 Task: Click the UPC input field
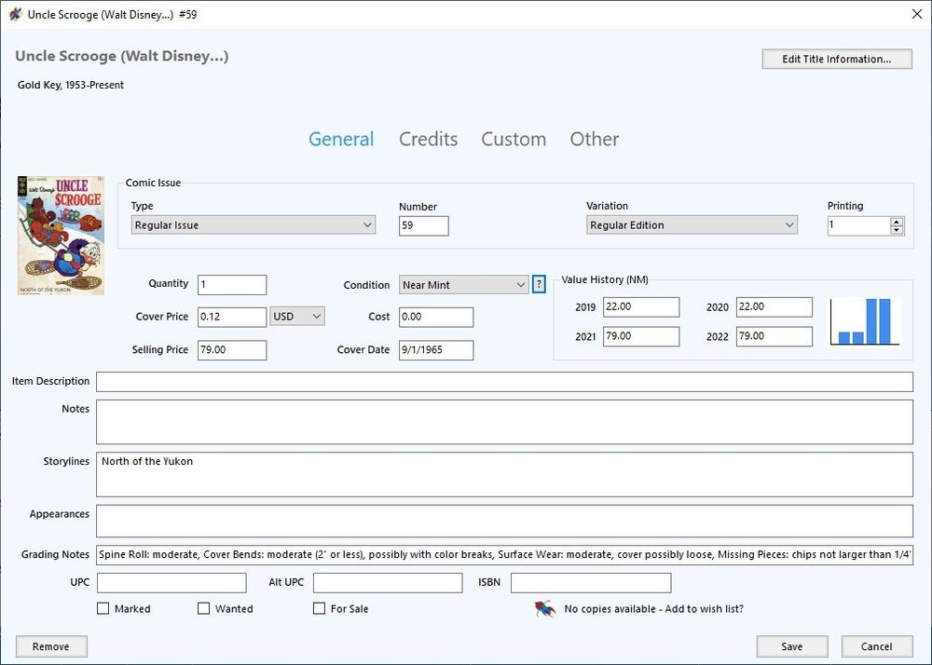171,582
